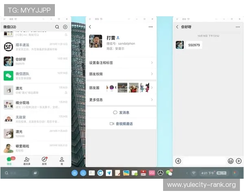The height and width of the screenshot is (195, 244).
Task: Click the 发消息 send message button
Action: [x=121, y=113]
